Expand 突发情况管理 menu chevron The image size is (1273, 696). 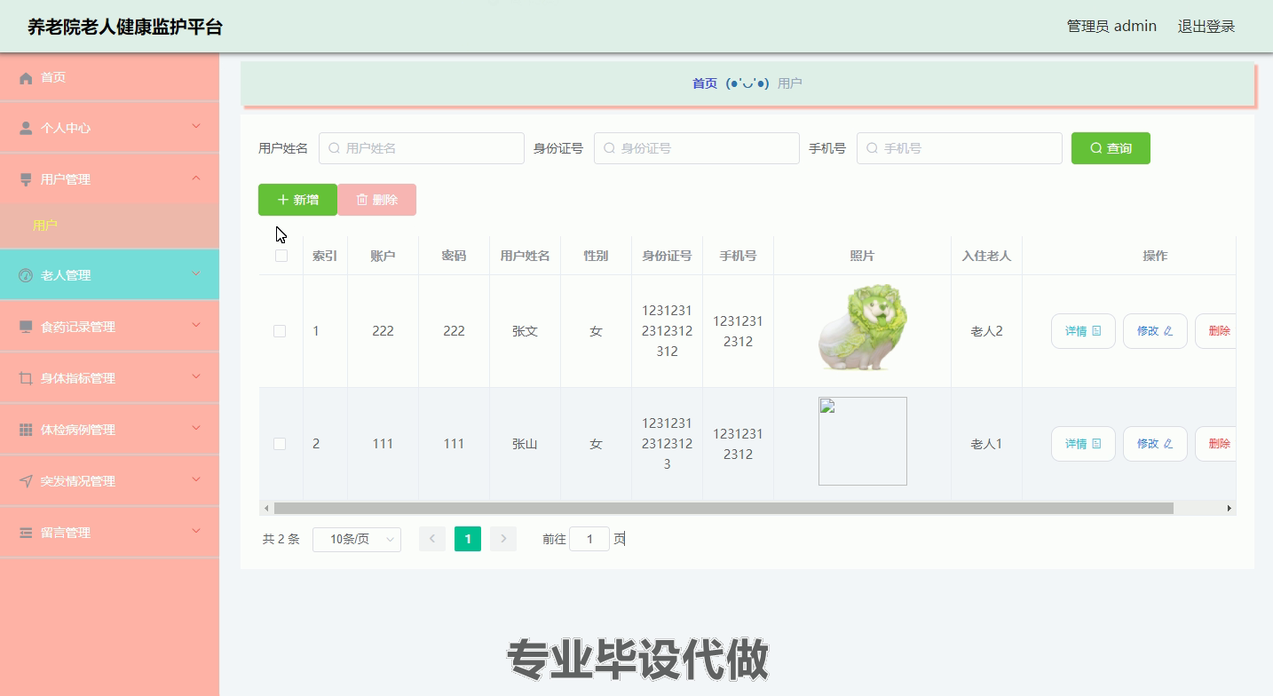pyautogui.click(x=196, y=480)
